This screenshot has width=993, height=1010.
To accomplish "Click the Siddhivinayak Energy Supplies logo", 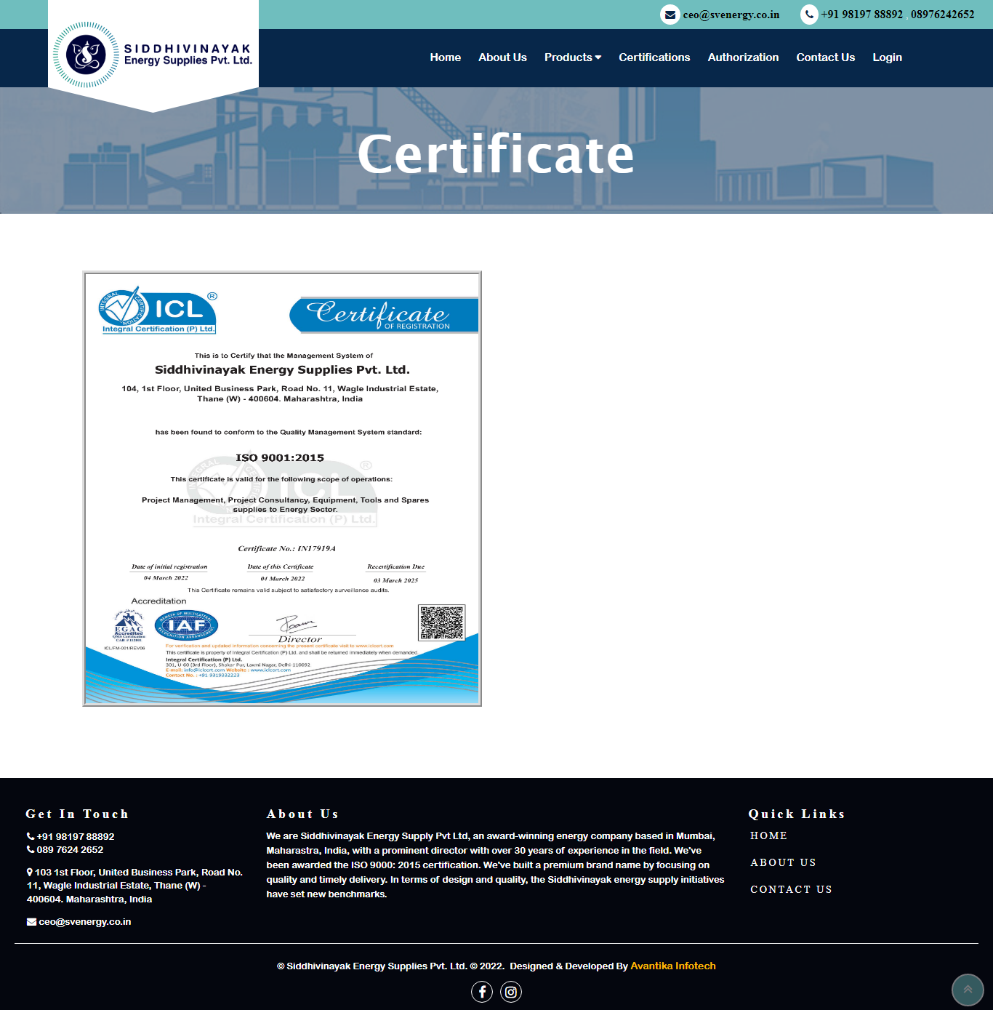I will click(153, 55).
